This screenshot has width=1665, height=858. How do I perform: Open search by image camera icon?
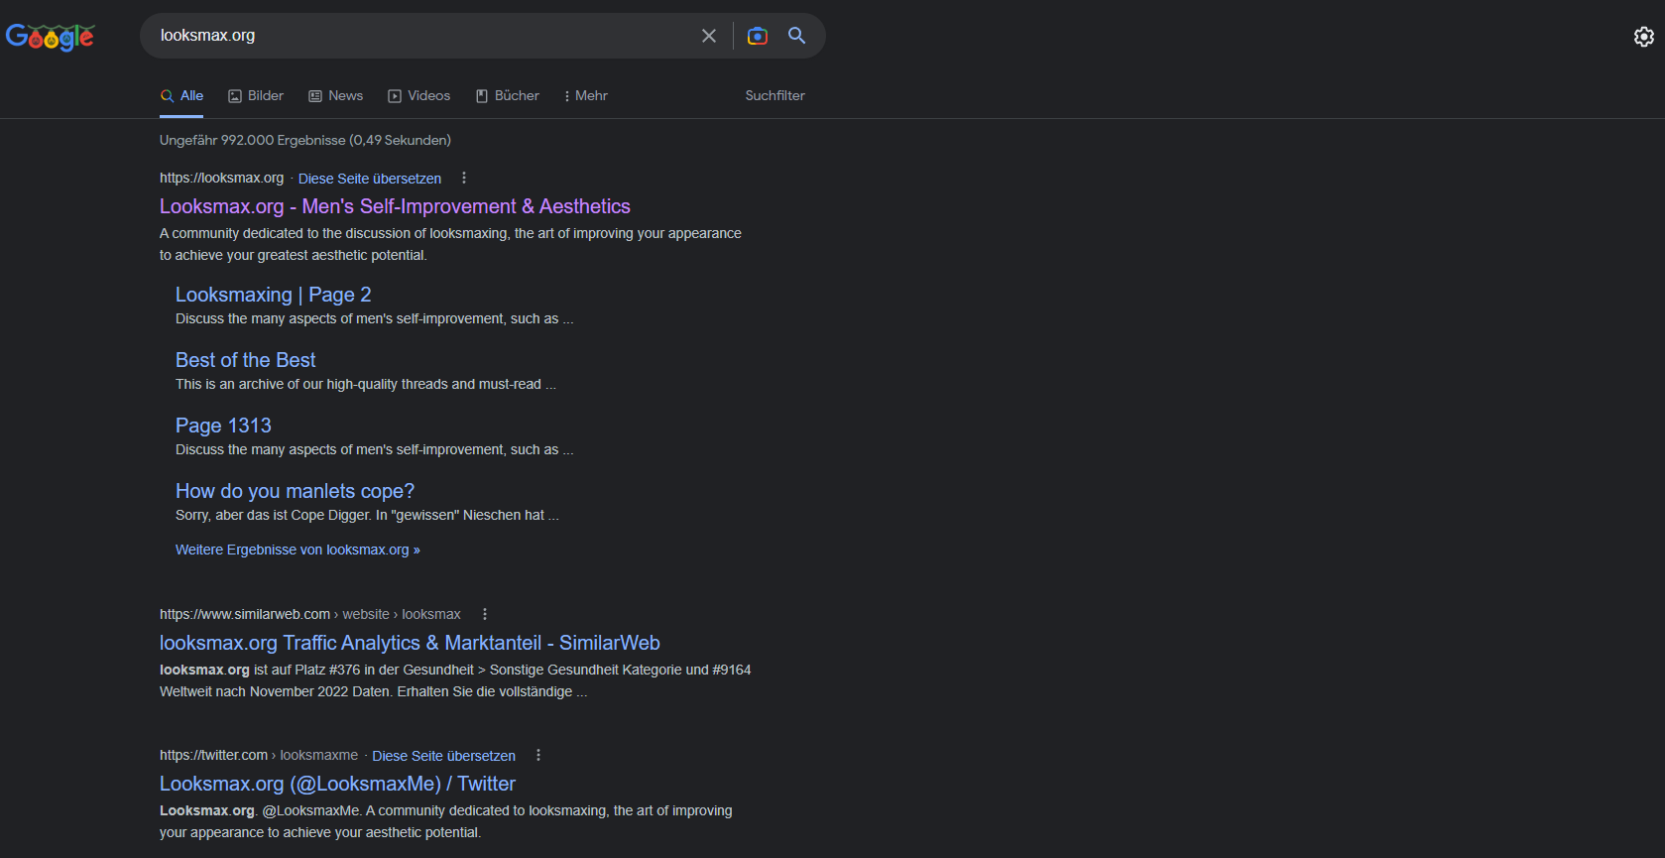758,36
